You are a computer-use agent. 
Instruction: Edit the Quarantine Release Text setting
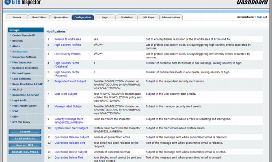(x=70, y=143)
